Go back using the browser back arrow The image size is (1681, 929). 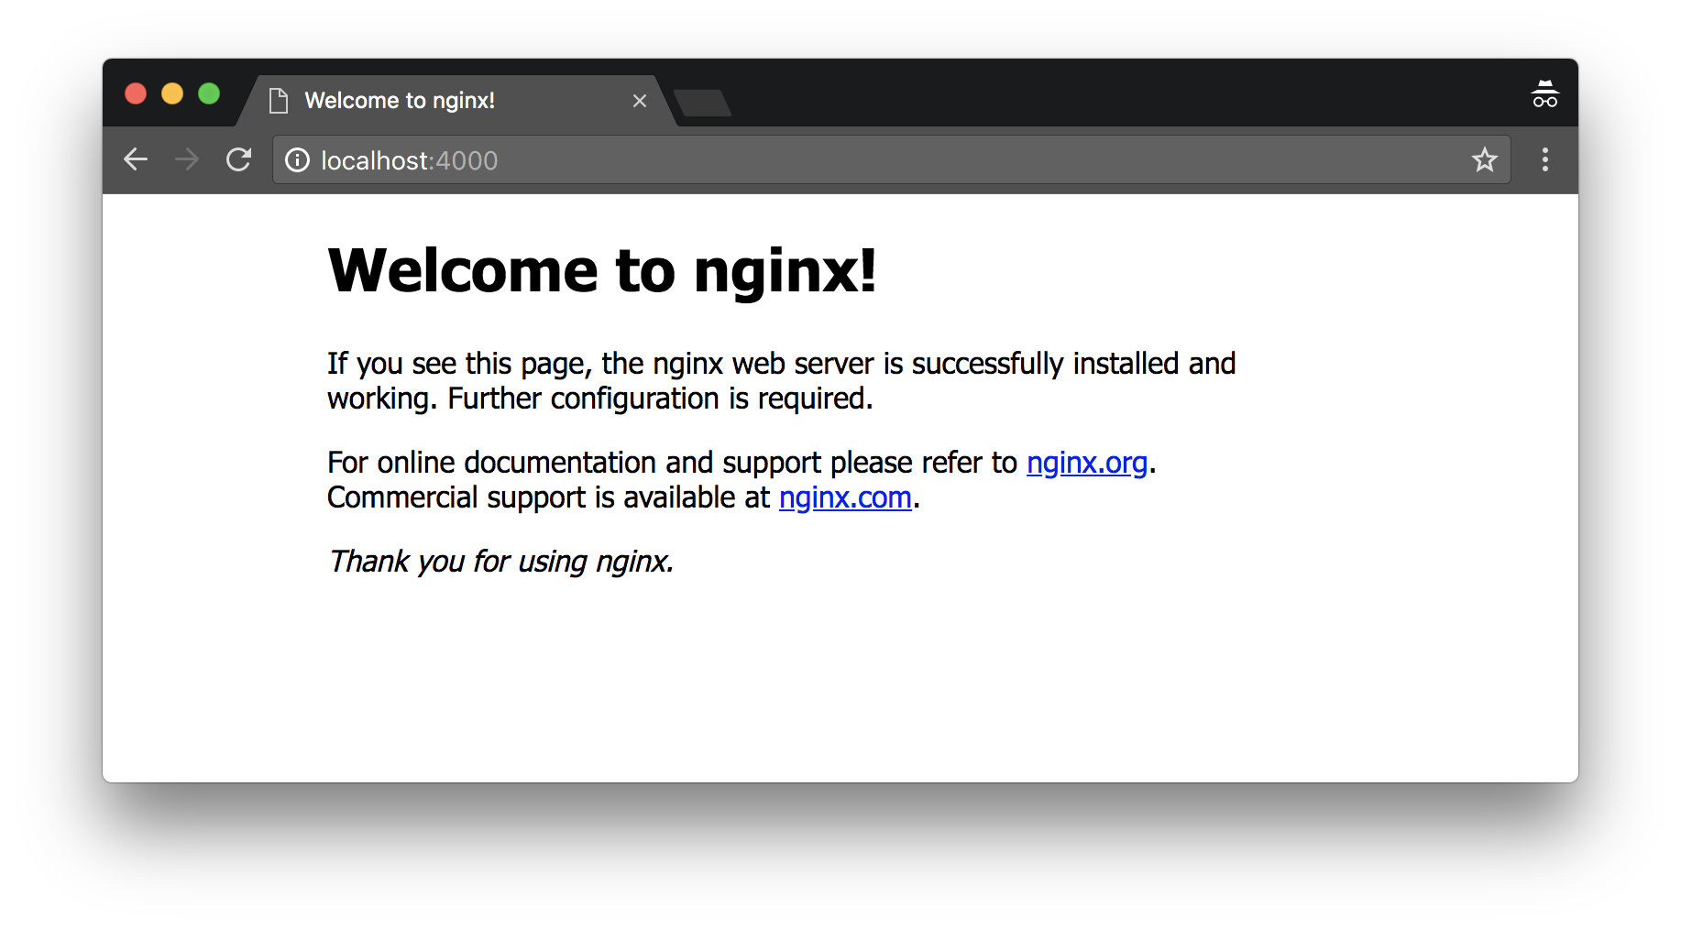[136, 159]
